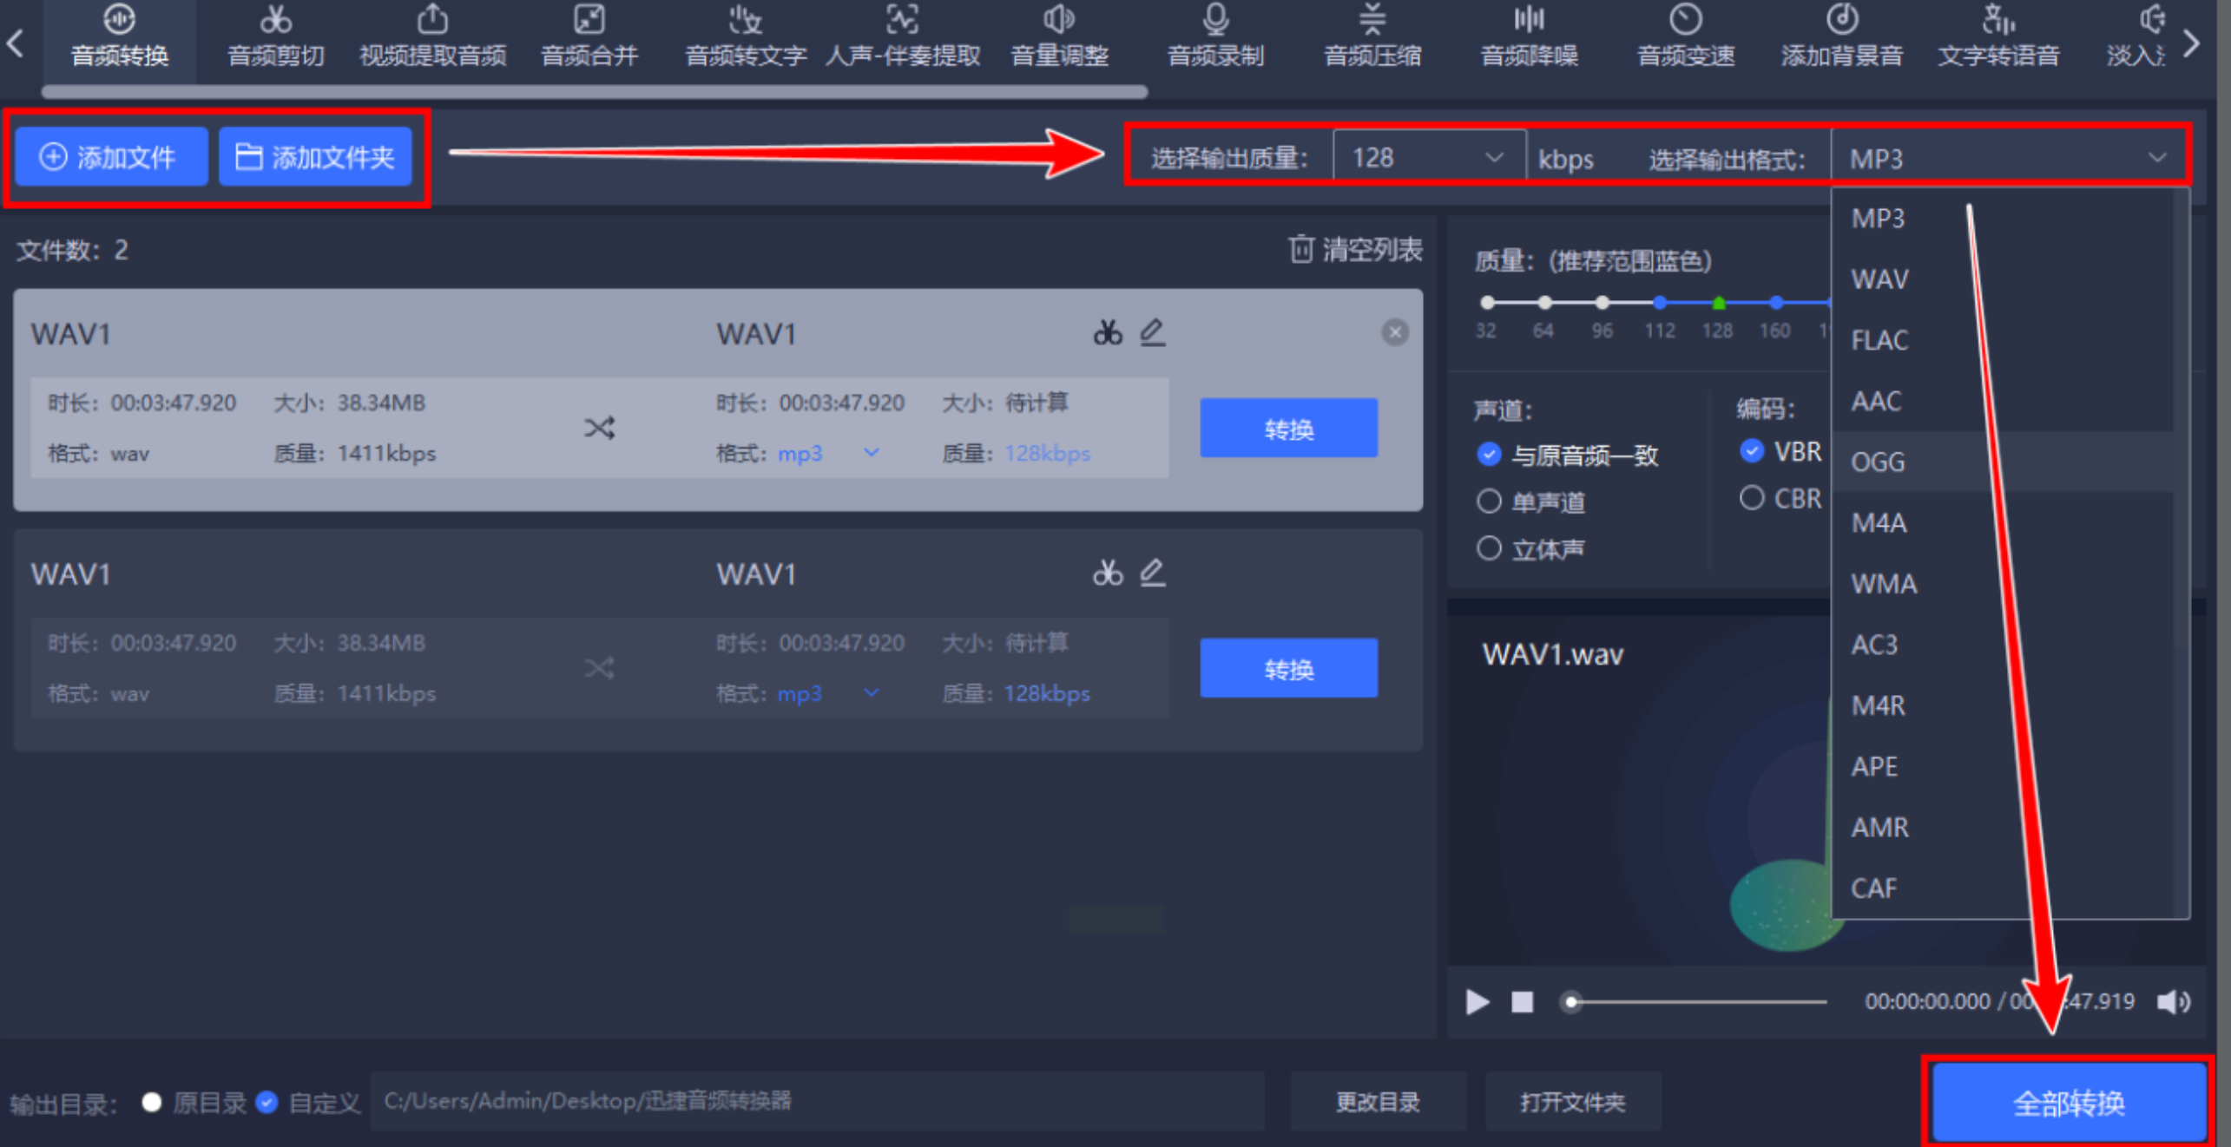This screenshot has height=1147, width=2231.
Task: Switch to the 音频合并 tab
Action: coord(589,36)
